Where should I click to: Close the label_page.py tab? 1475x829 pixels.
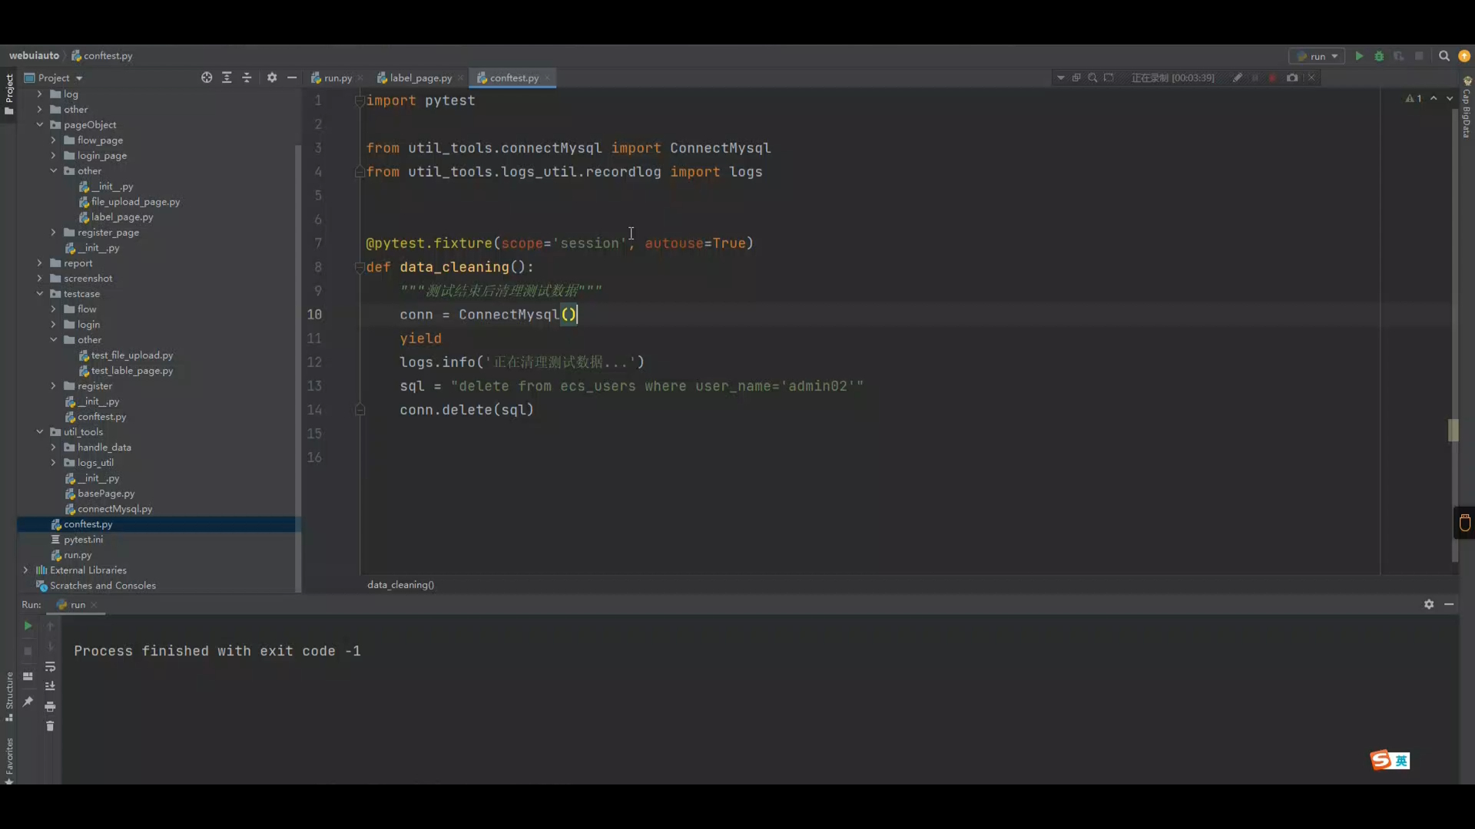[x=460, y=78]
